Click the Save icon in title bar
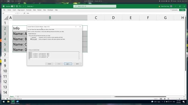Image resolution: width=188 pixels, height=105 pixels. [17, 6]
